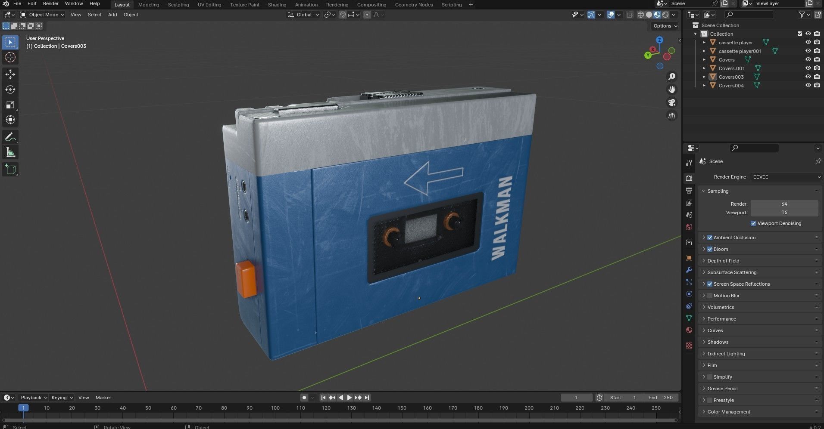Disable Screen Space Reflections checkbox
The image size is (824, 429).
tap(710, 284)
